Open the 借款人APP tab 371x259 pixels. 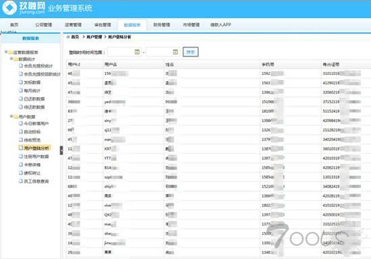[x=221, y=24]
